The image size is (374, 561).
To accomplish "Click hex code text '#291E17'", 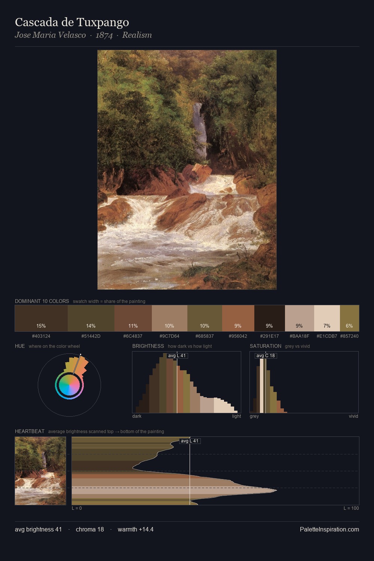I will (x=269, y=336).
